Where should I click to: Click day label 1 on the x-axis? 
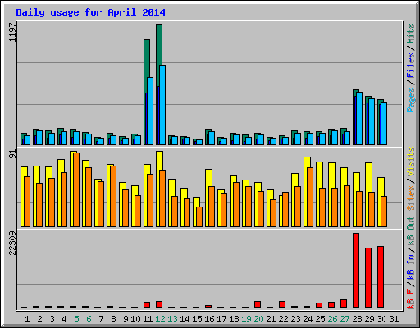point(27,319)
